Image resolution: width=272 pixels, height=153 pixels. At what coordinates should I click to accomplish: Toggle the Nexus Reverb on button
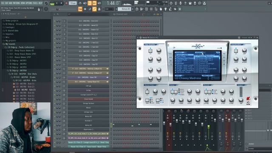206,92
